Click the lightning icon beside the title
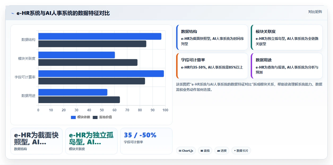333x165 pixels. point(12,13)
